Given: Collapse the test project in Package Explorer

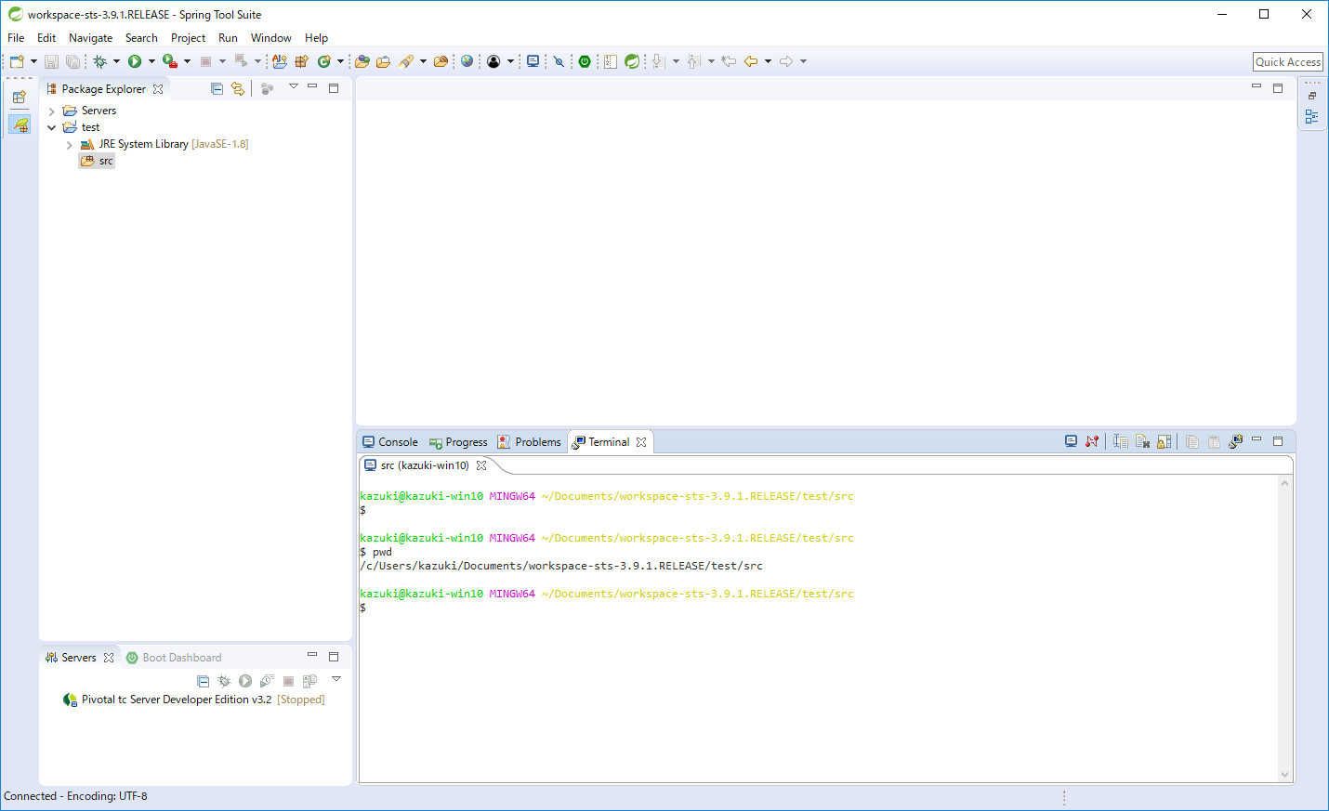Looking at the screenshot, I should (52, 126).
